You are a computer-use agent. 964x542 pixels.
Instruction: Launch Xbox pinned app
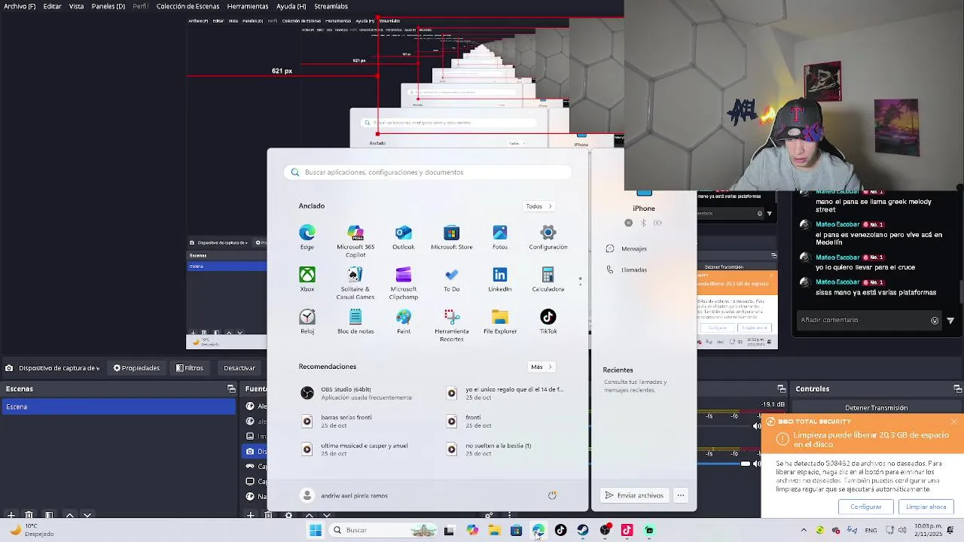tap(307, 279)
